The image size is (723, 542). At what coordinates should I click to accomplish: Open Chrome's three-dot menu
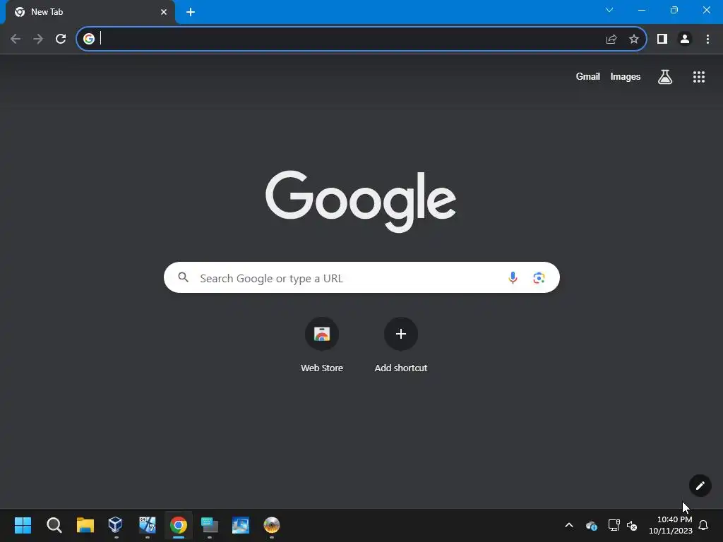coord(707,39)
